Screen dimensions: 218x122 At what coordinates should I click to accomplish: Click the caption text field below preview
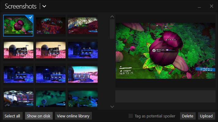[x=165, y=96]
